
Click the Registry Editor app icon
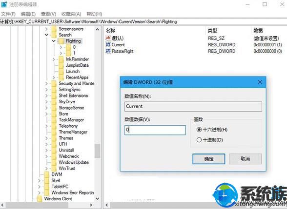point(4,4)
